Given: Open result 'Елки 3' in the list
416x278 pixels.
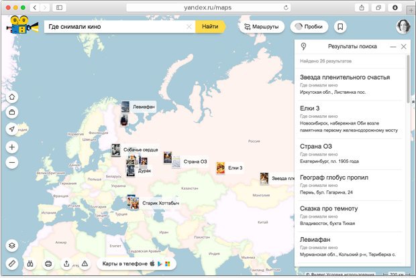Looking at the screenshot, I should (x=350, y=119).
